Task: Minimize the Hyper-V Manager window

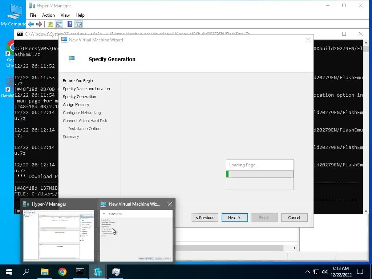Action: pyautogui.click(x=328, y=6)
